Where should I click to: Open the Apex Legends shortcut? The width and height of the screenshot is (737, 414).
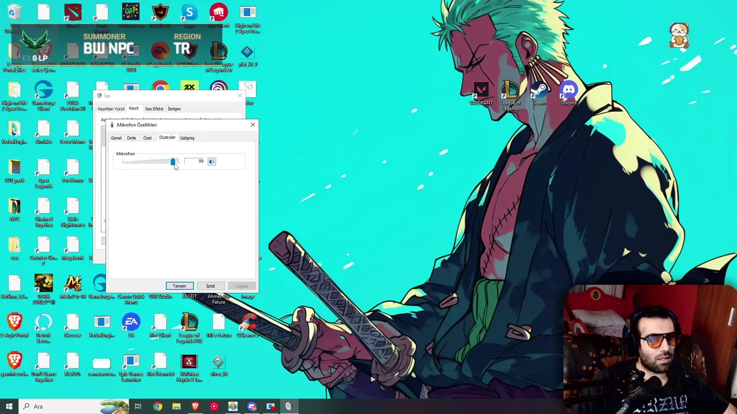point(44,174)
